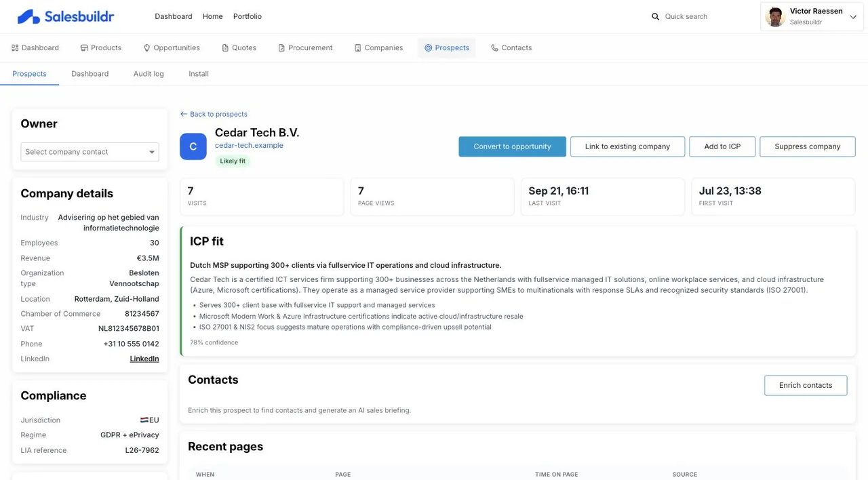Click Add to ICP button
This screenshot has height=480, width=868.
pyautogui.click(x=722, y=146)
